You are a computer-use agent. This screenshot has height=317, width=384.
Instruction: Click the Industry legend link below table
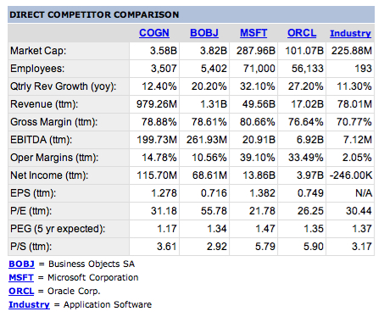point(29,304)
